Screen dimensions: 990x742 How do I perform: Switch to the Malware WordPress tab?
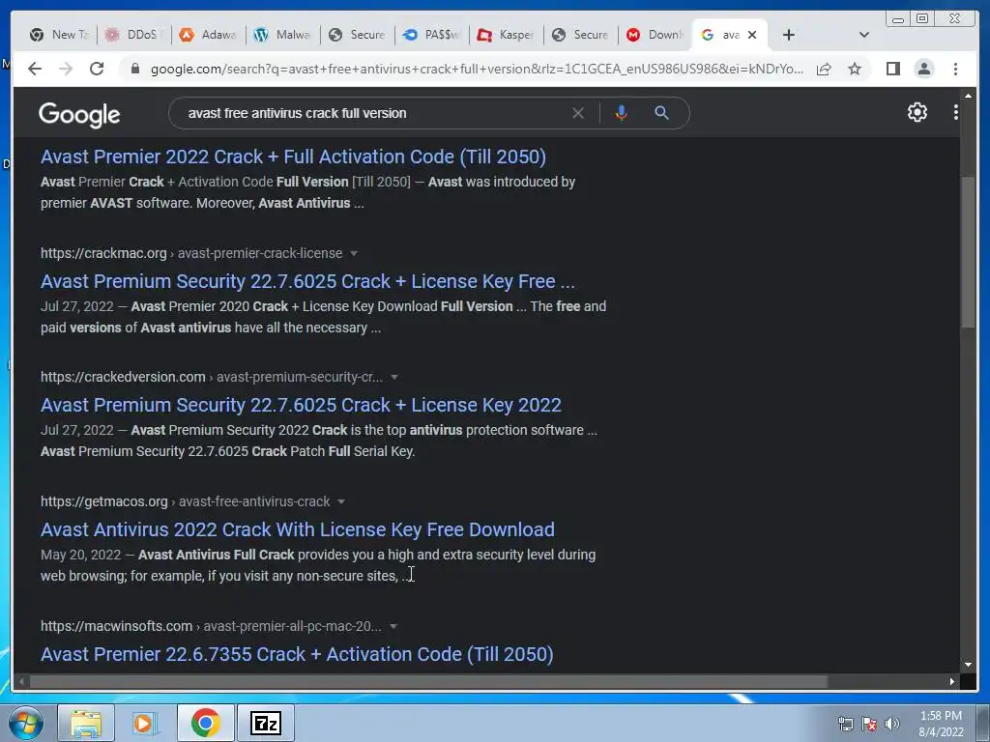point(283,35)
